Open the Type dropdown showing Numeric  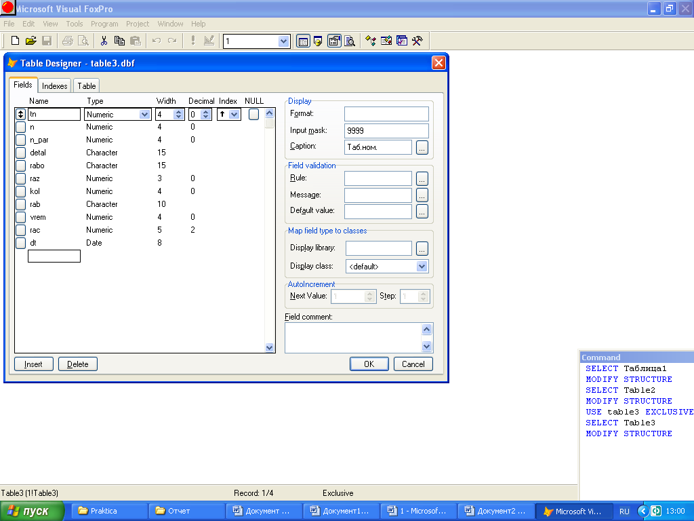click(x=145, y=114)
